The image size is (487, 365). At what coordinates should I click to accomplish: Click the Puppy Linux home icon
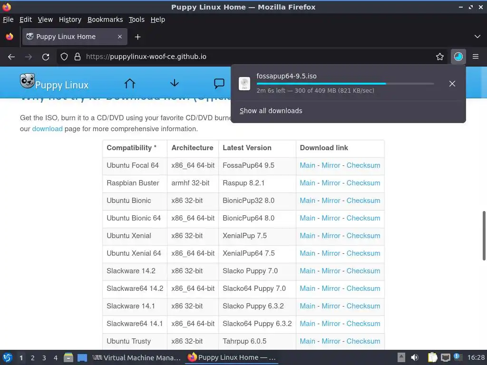[130, 83]
